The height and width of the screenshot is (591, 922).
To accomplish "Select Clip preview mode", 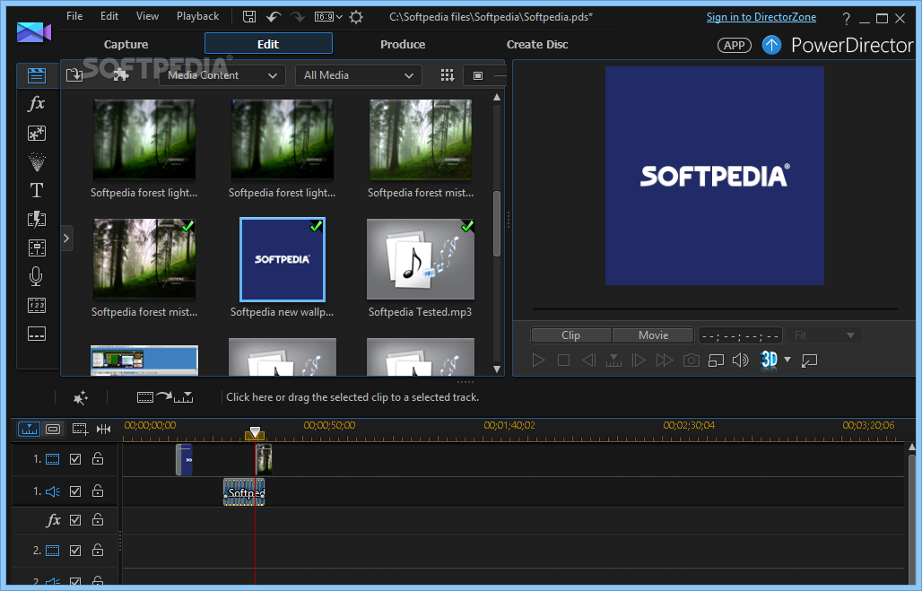I will [x=571, y=335].
